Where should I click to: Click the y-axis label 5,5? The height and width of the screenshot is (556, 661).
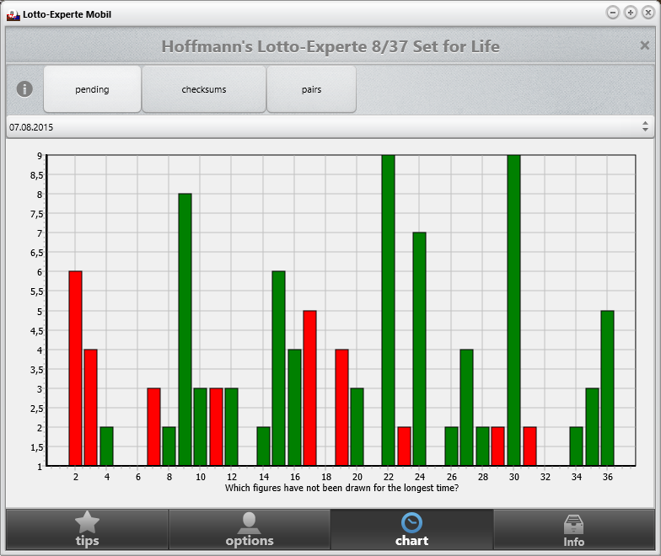click(x=37, y=291)
